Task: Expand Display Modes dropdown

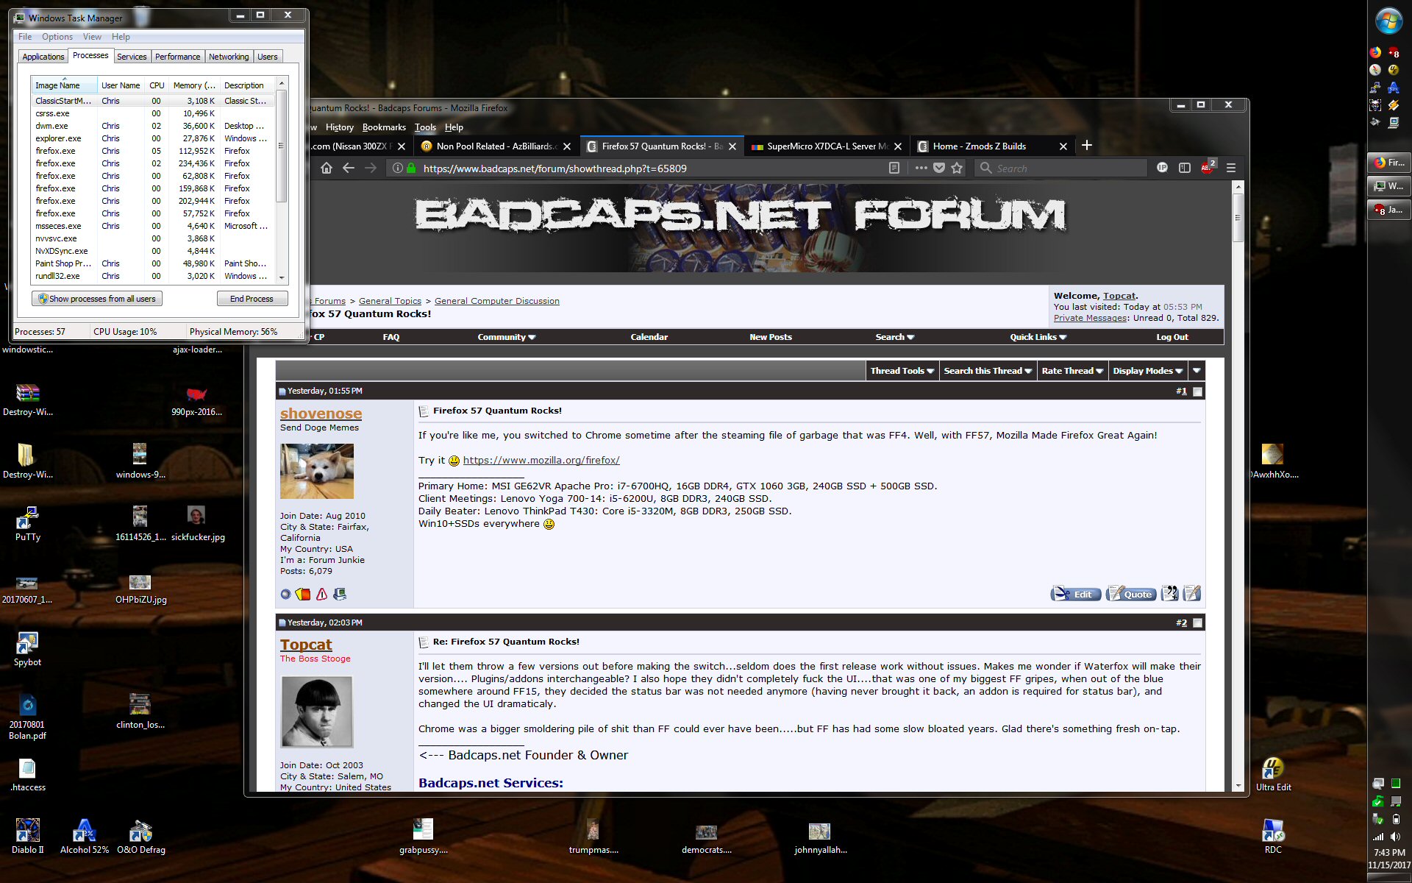Action: 1147,371
